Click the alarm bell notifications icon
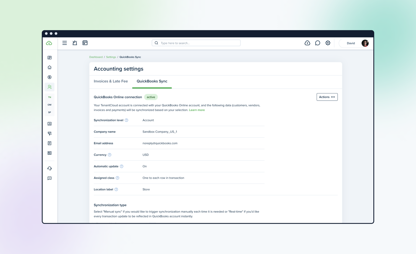This screenshot has height=254, width=416. pyautogui.click(x=75, y=43)
